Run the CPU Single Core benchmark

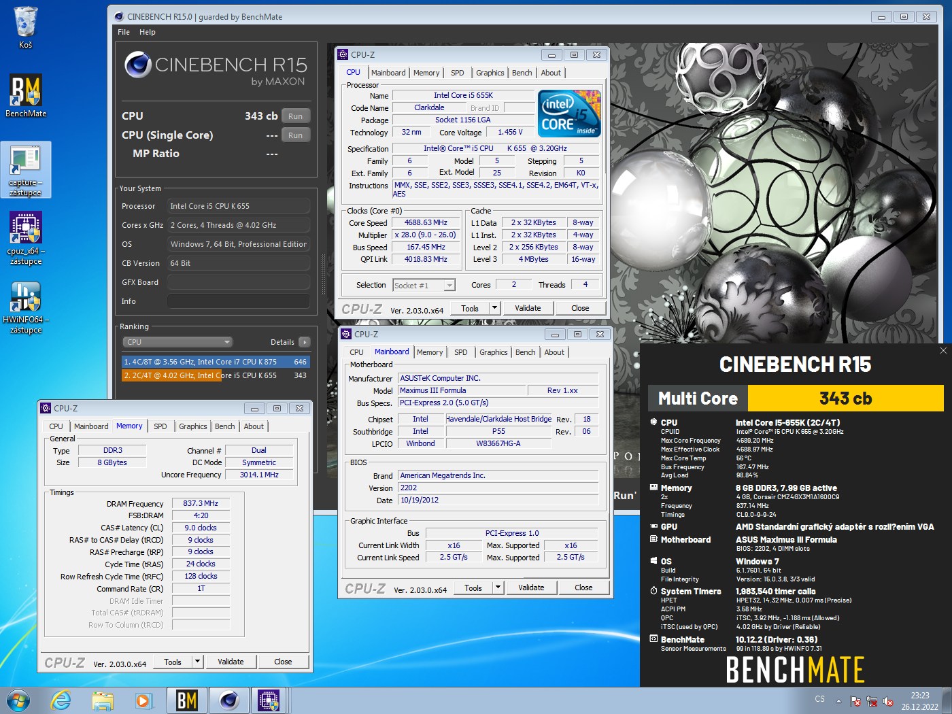coord(295,135)
